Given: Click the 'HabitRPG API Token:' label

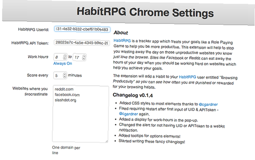Looking at the screenshot, I should [30, 43].
